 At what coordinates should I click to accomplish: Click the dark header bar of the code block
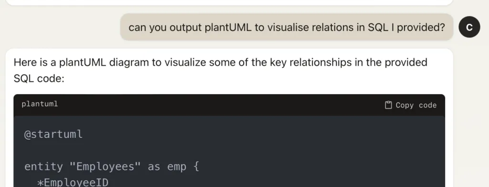pos(229,105)
